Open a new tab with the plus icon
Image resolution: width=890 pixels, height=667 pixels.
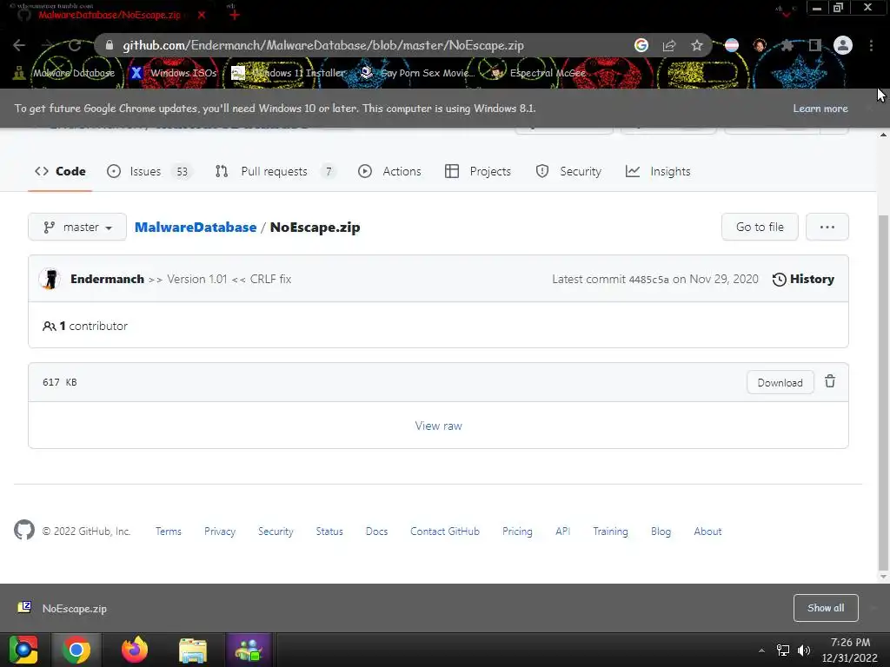pyautogui.click(x=235, y=15)
